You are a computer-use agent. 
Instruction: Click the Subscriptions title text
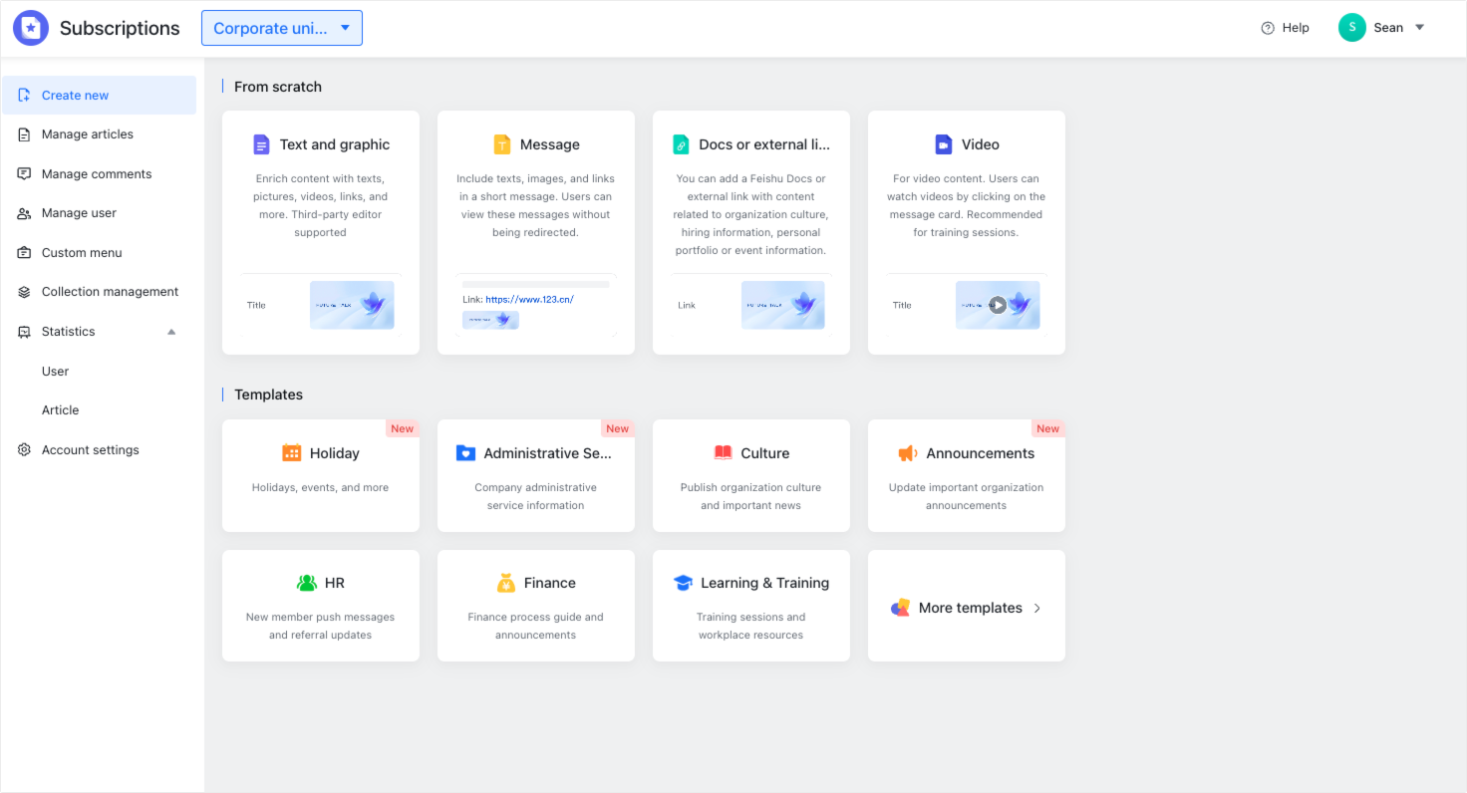pyautogui.click(x=120, y=28)
